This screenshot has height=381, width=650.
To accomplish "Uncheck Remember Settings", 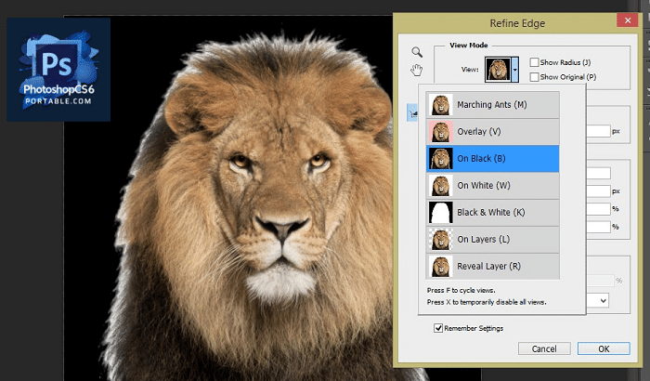I will (x=438, y=328).
